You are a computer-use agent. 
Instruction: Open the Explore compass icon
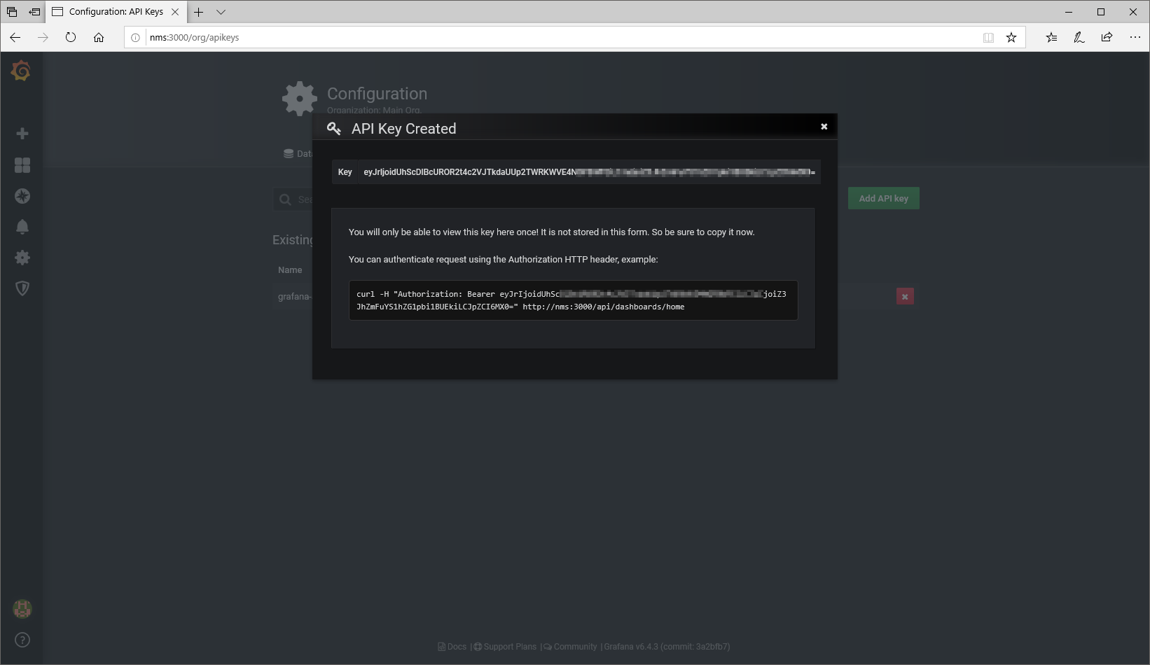click(x=22, y=196)
